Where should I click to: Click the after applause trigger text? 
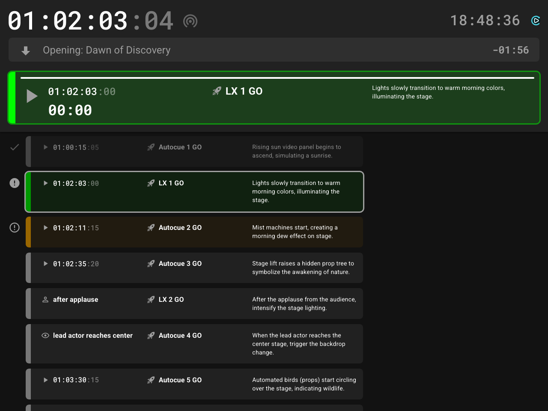(x=76, y=300)
